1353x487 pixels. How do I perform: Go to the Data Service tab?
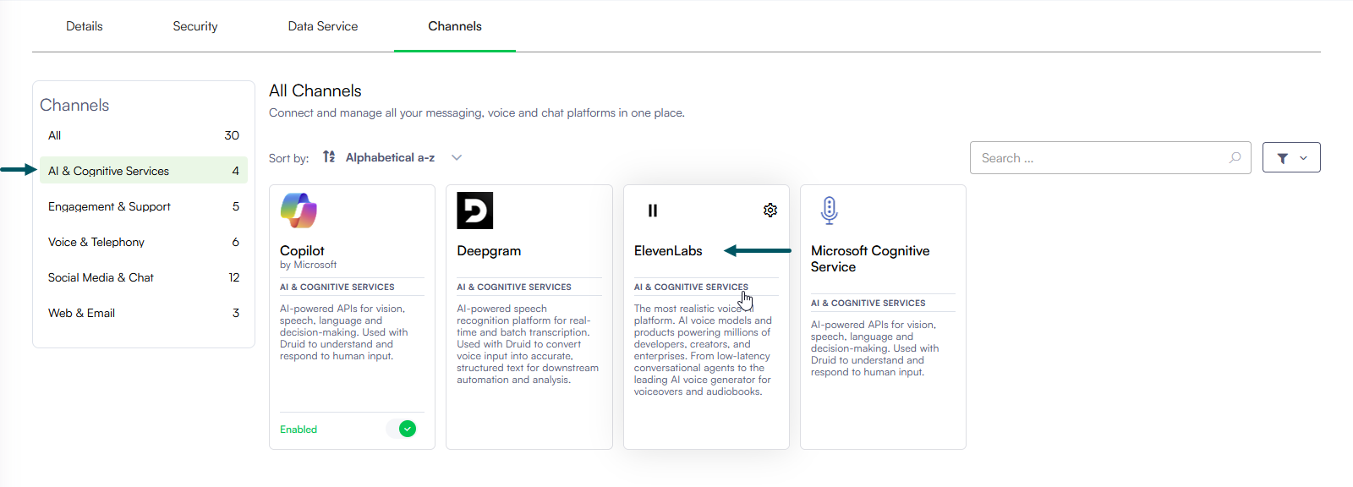click(323, 26)
